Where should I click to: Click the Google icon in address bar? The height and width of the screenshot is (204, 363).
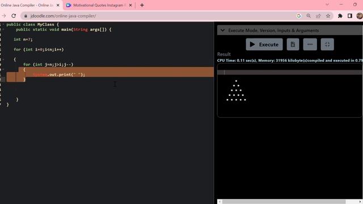point(299,16)
